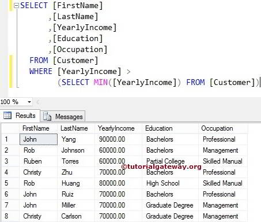The height and width of the screenshot is (222, 261).
Task: Click the 80000.00 yearly income cell
Action: click(x=118, y=183)
